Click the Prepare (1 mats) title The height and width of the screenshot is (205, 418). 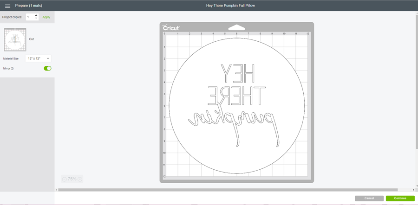(x=28, y=6)
